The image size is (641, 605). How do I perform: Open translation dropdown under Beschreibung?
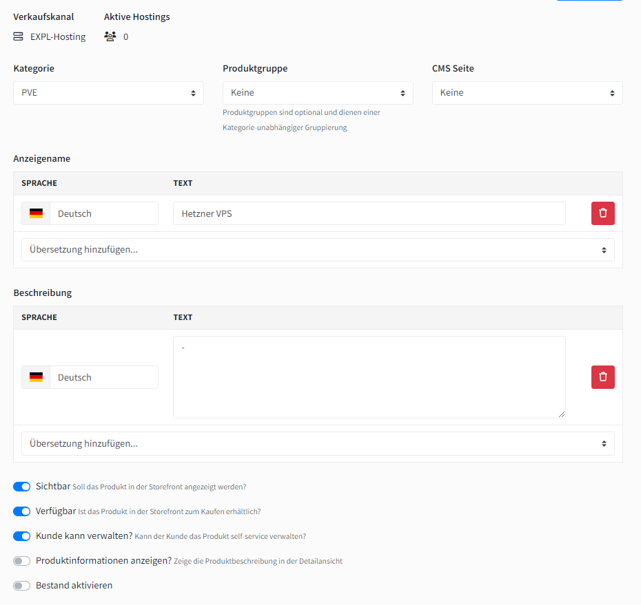coord(318,444)
